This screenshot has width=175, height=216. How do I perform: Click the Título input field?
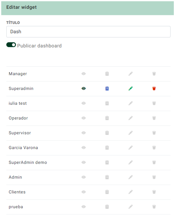pos(88,32)
